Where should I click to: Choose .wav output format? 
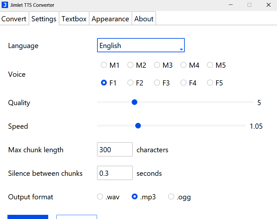100,196
